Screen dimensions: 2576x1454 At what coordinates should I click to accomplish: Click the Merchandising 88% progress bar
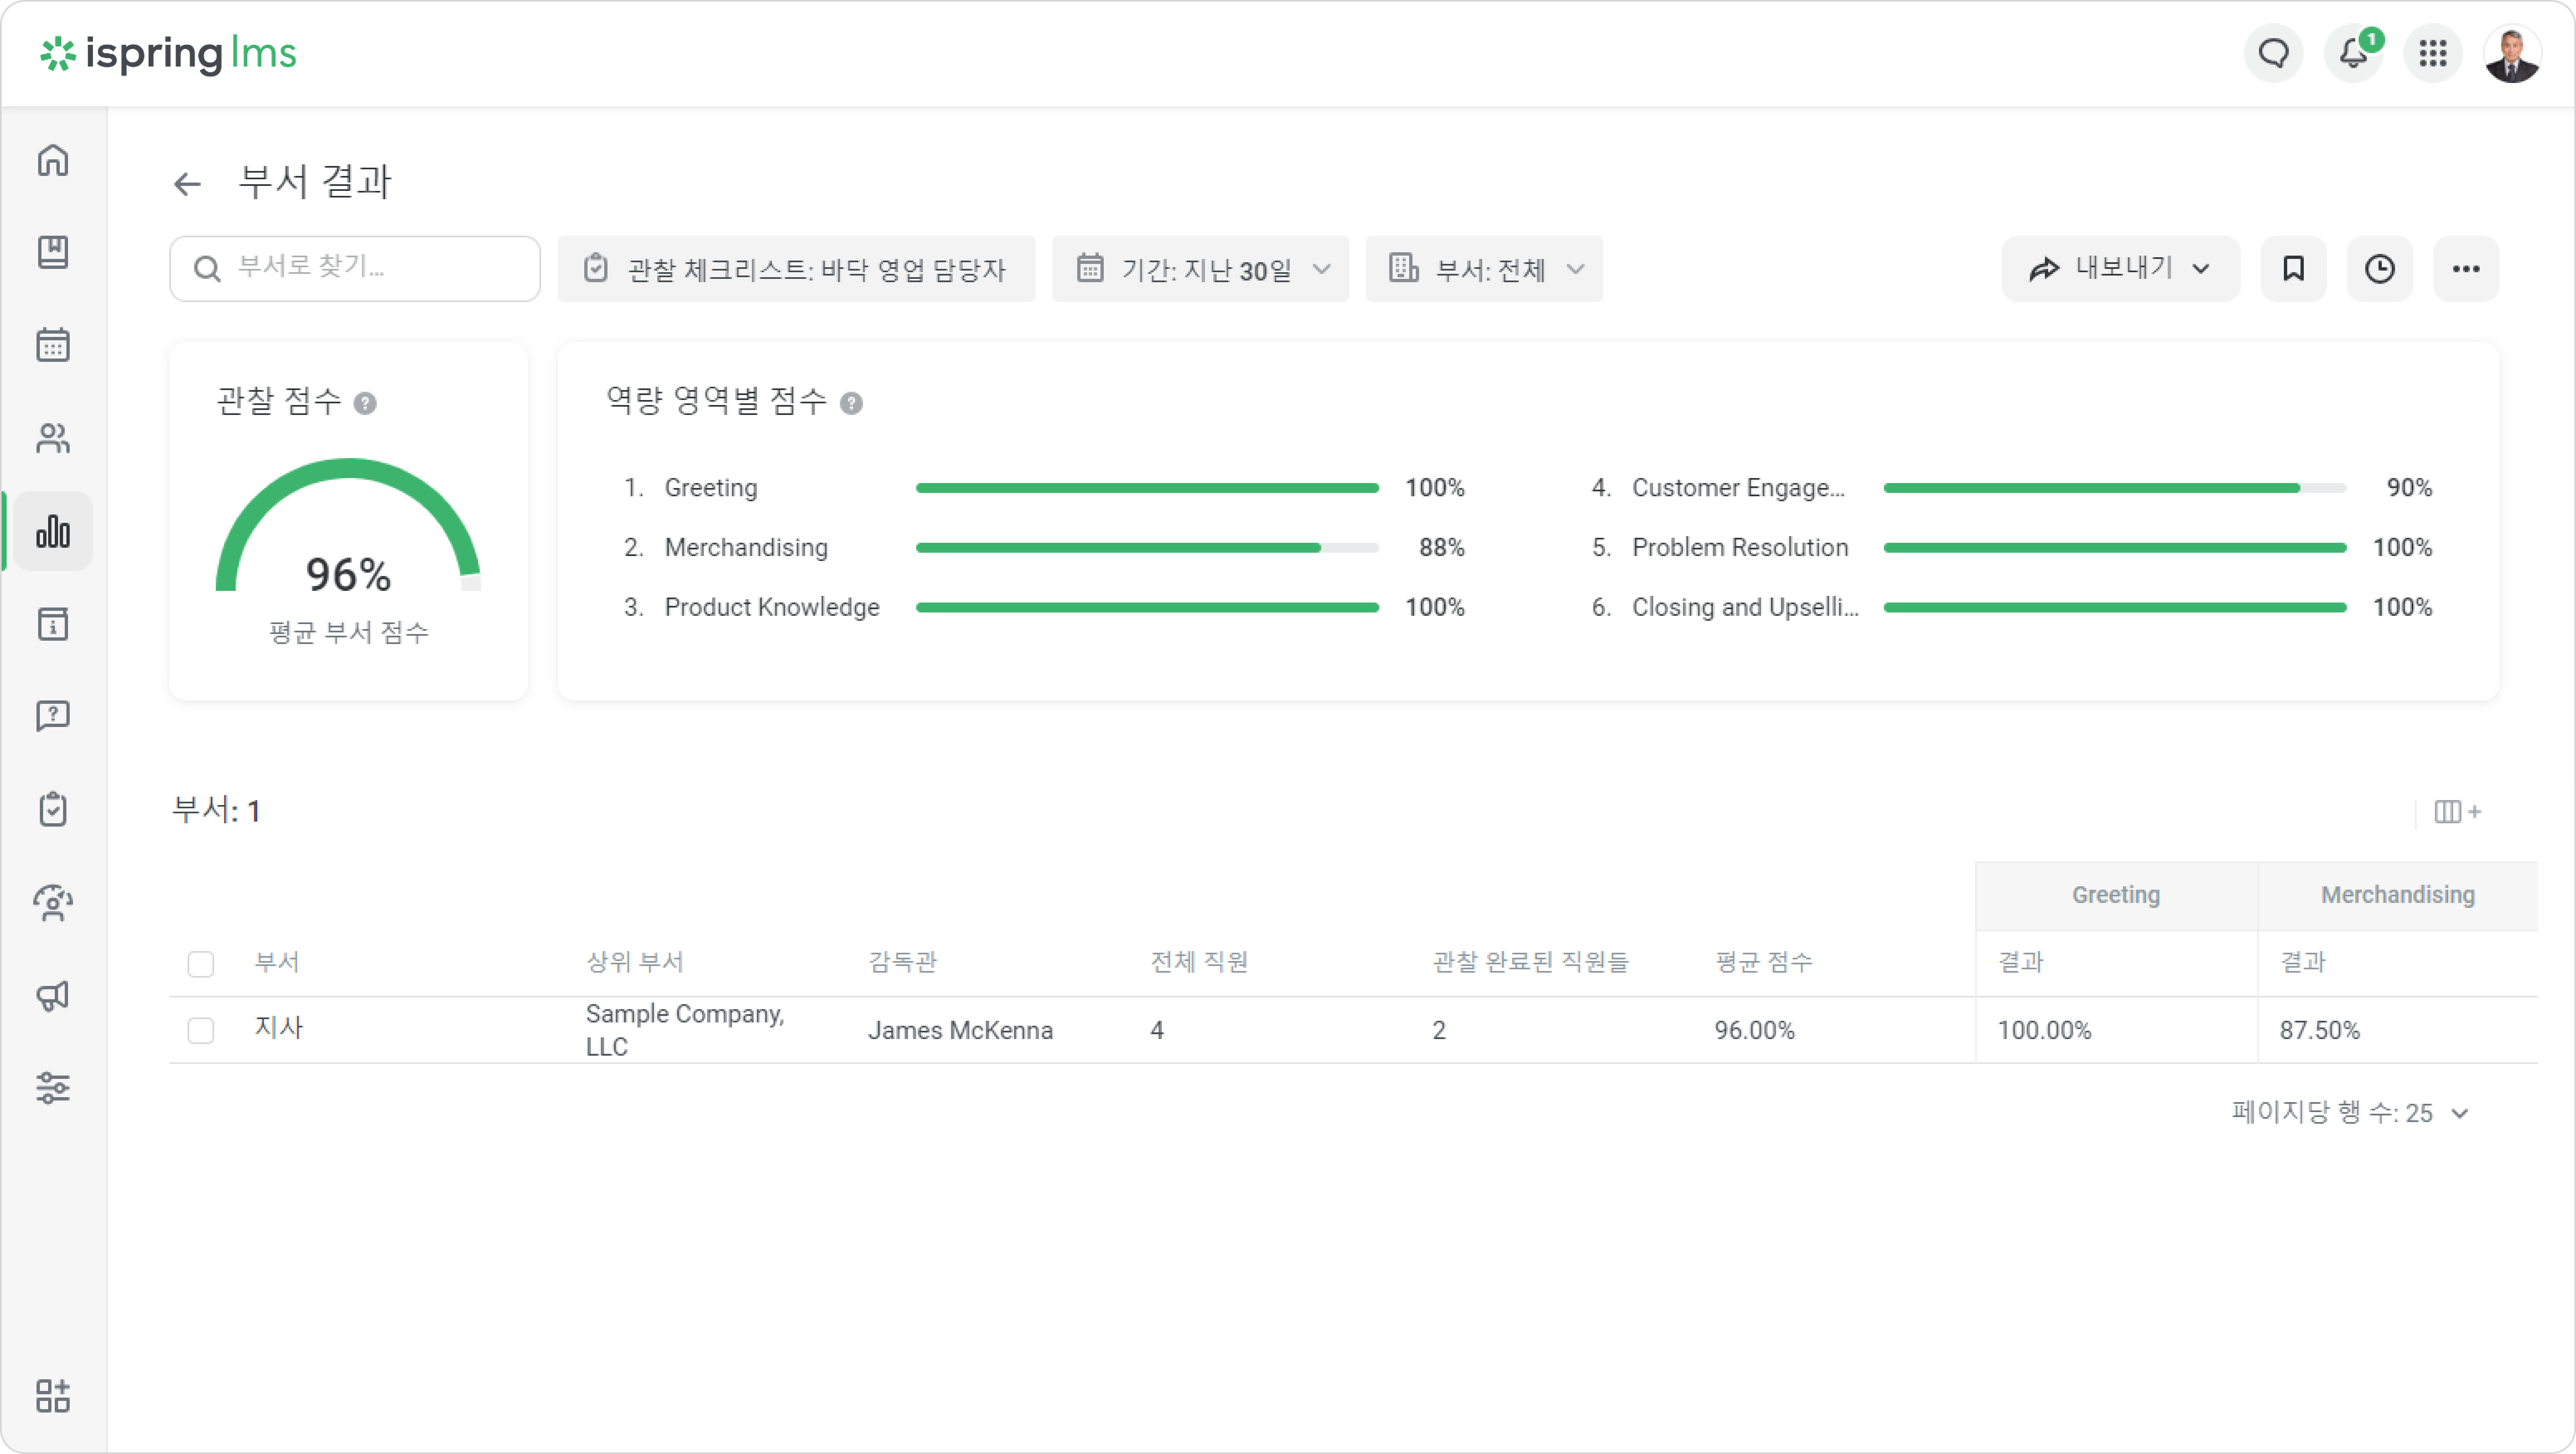coord(1147,548)
